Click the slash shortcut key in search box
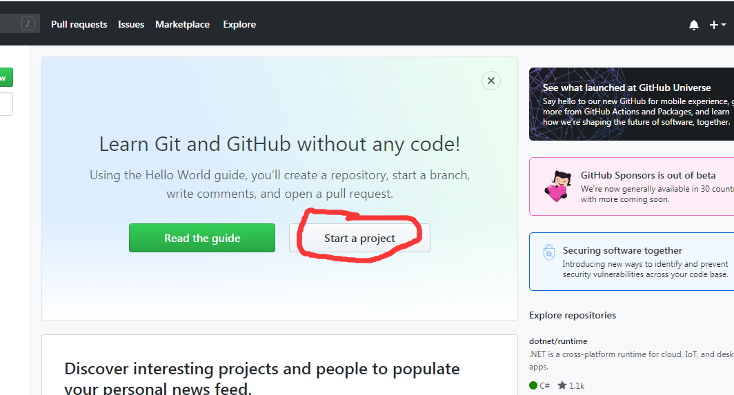The width and height of the screenshot is (734, 395). [28, 23]
